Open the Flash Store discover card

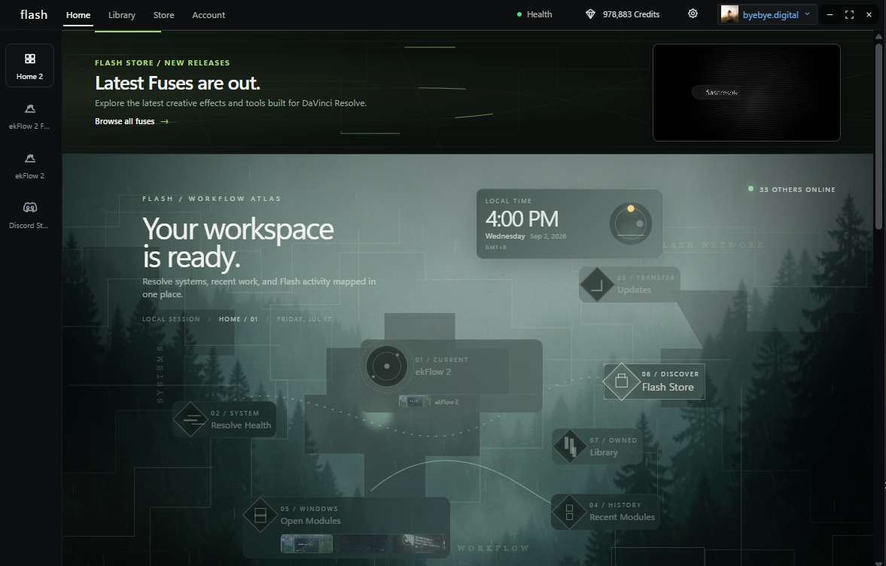tap(654, 382)
